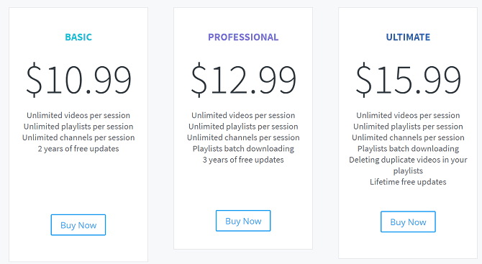
Task: Click 'Unlimited channels per session' in Ultimate card
Action: click(408, 137)
